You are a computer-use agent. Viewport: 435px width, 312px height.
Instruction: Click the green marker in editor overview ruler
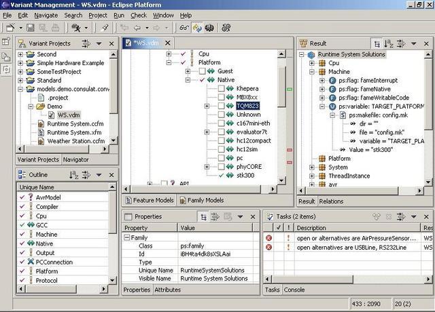coord(290,90)
